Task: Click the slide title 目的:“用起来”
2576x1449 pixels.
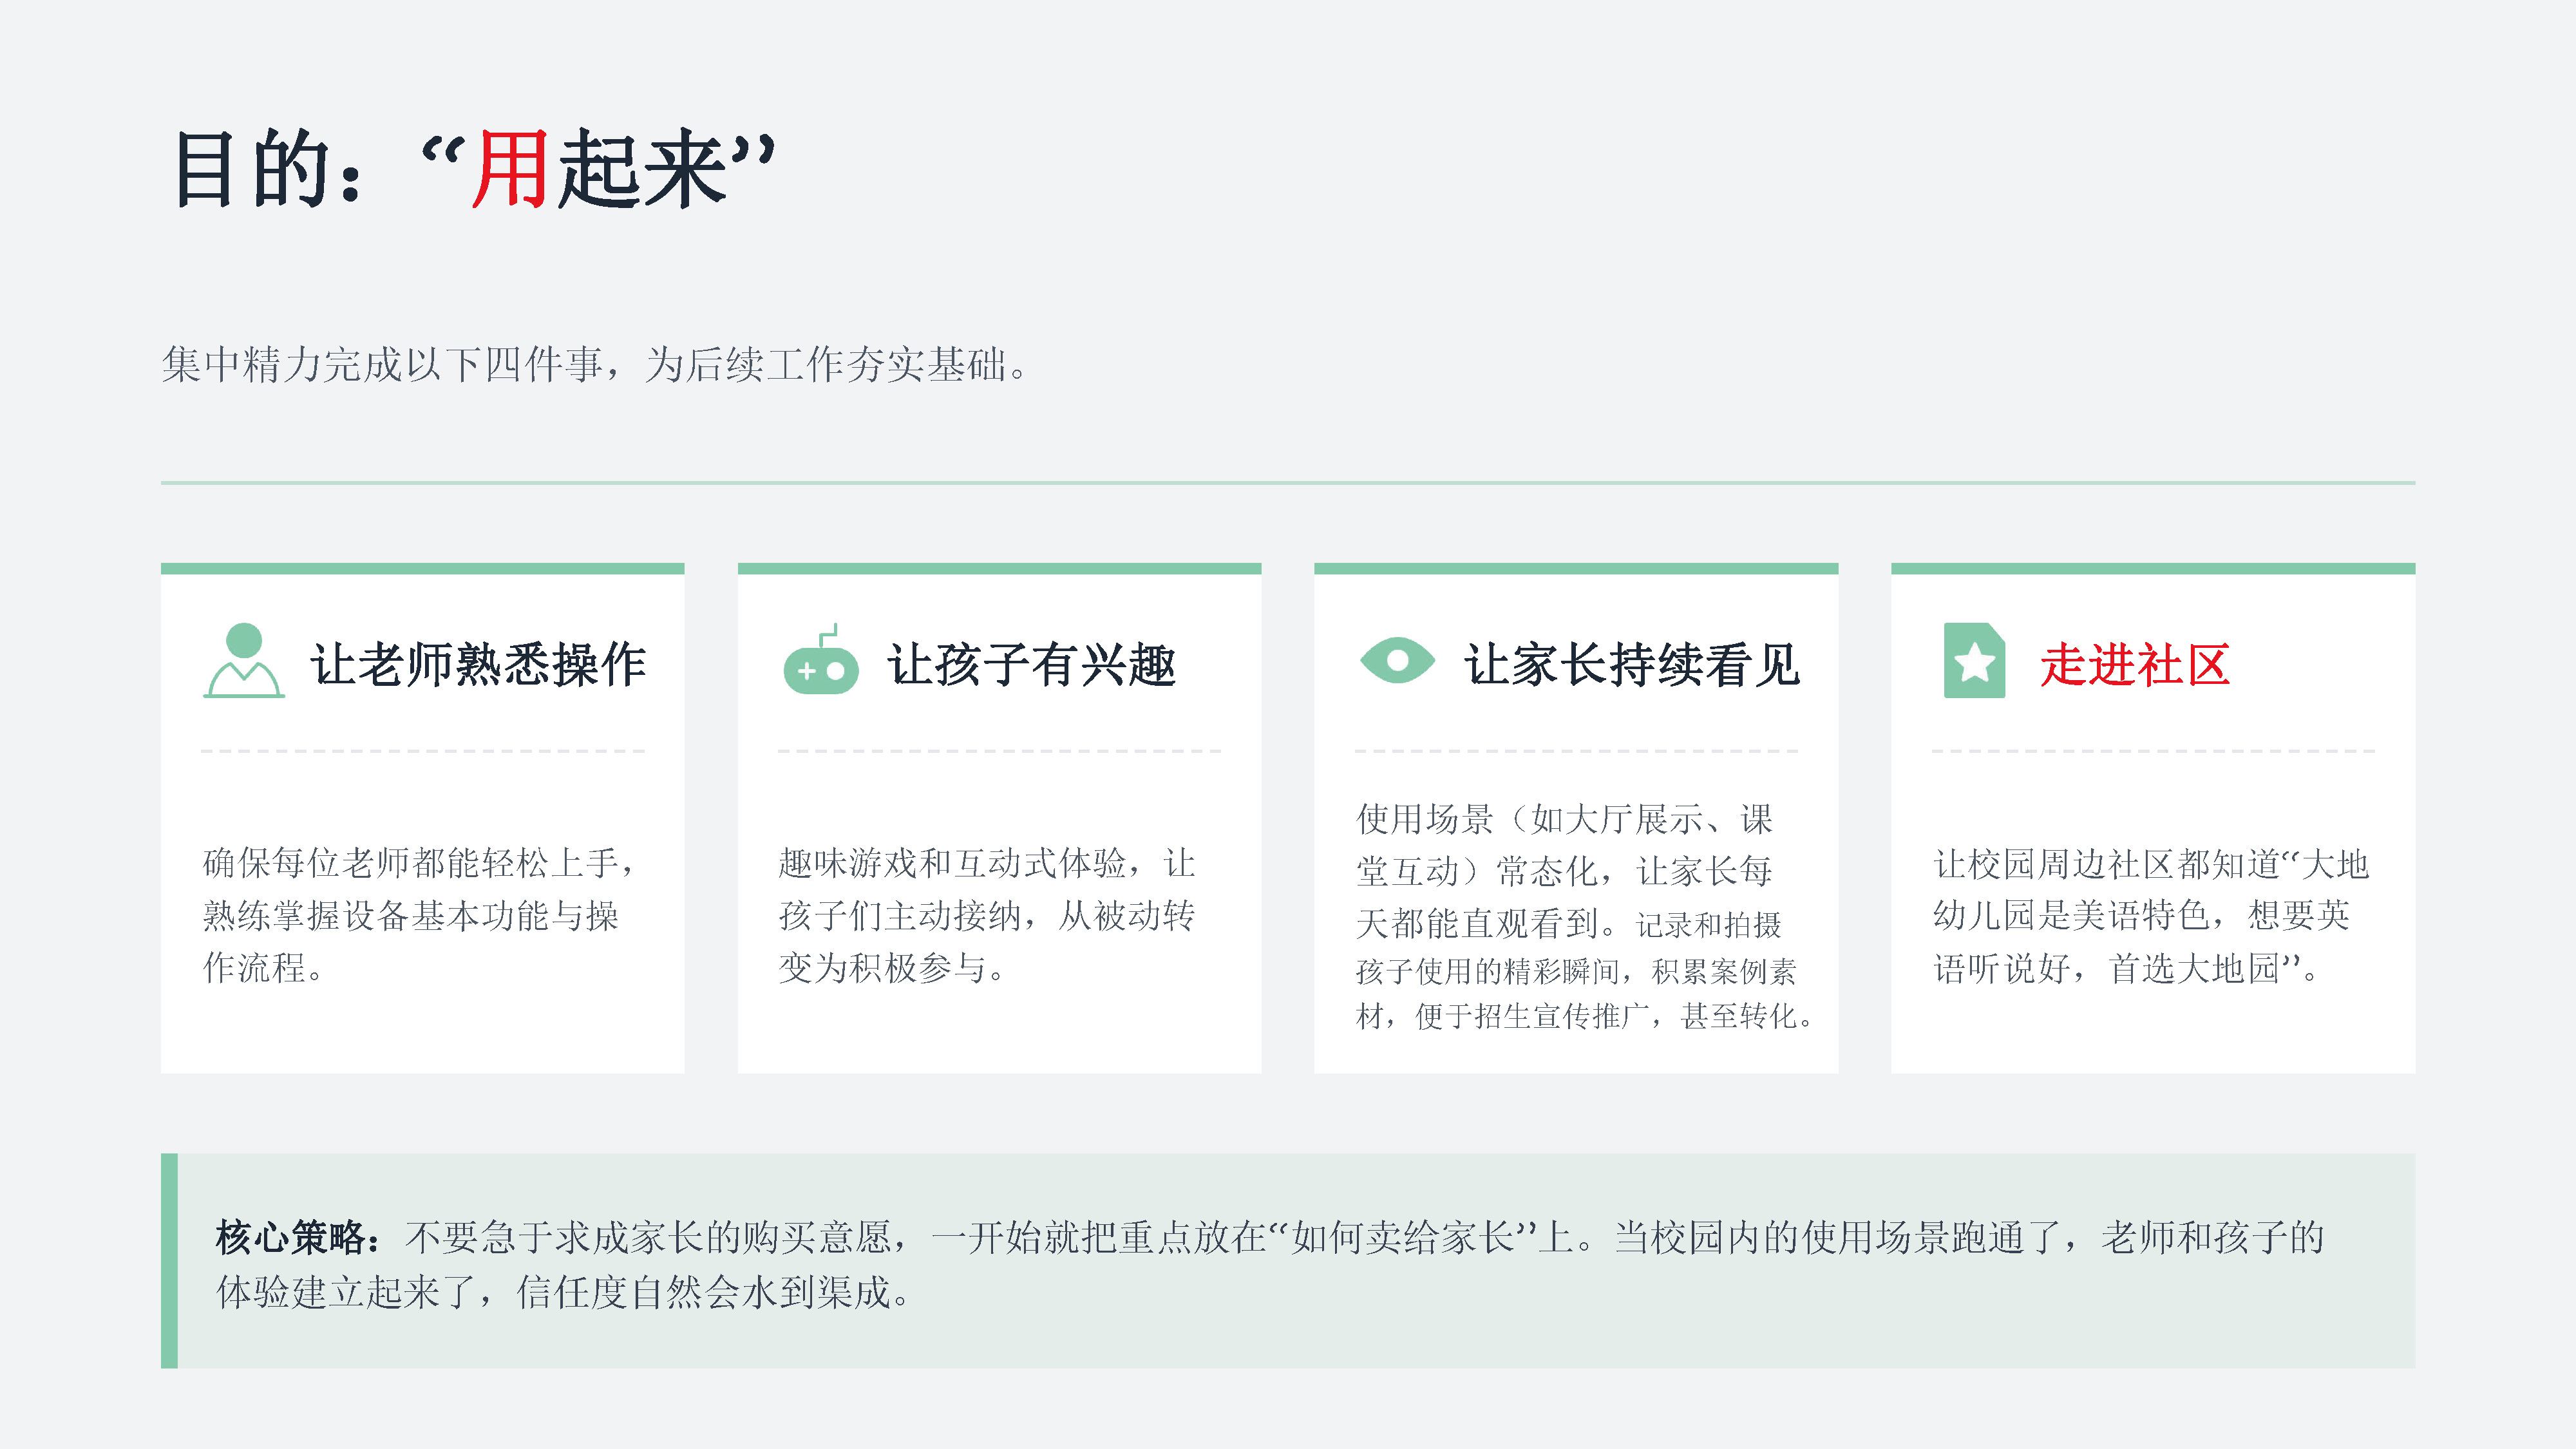Action: click(474, 169)
